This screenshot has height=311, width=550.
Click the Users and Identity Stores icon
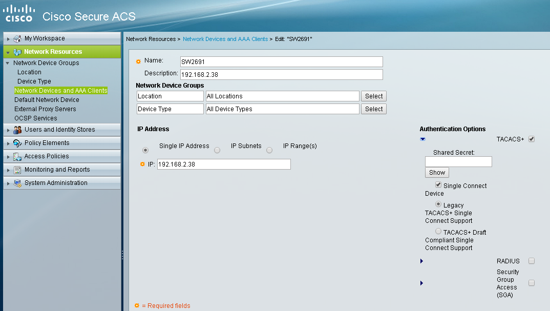17,130
